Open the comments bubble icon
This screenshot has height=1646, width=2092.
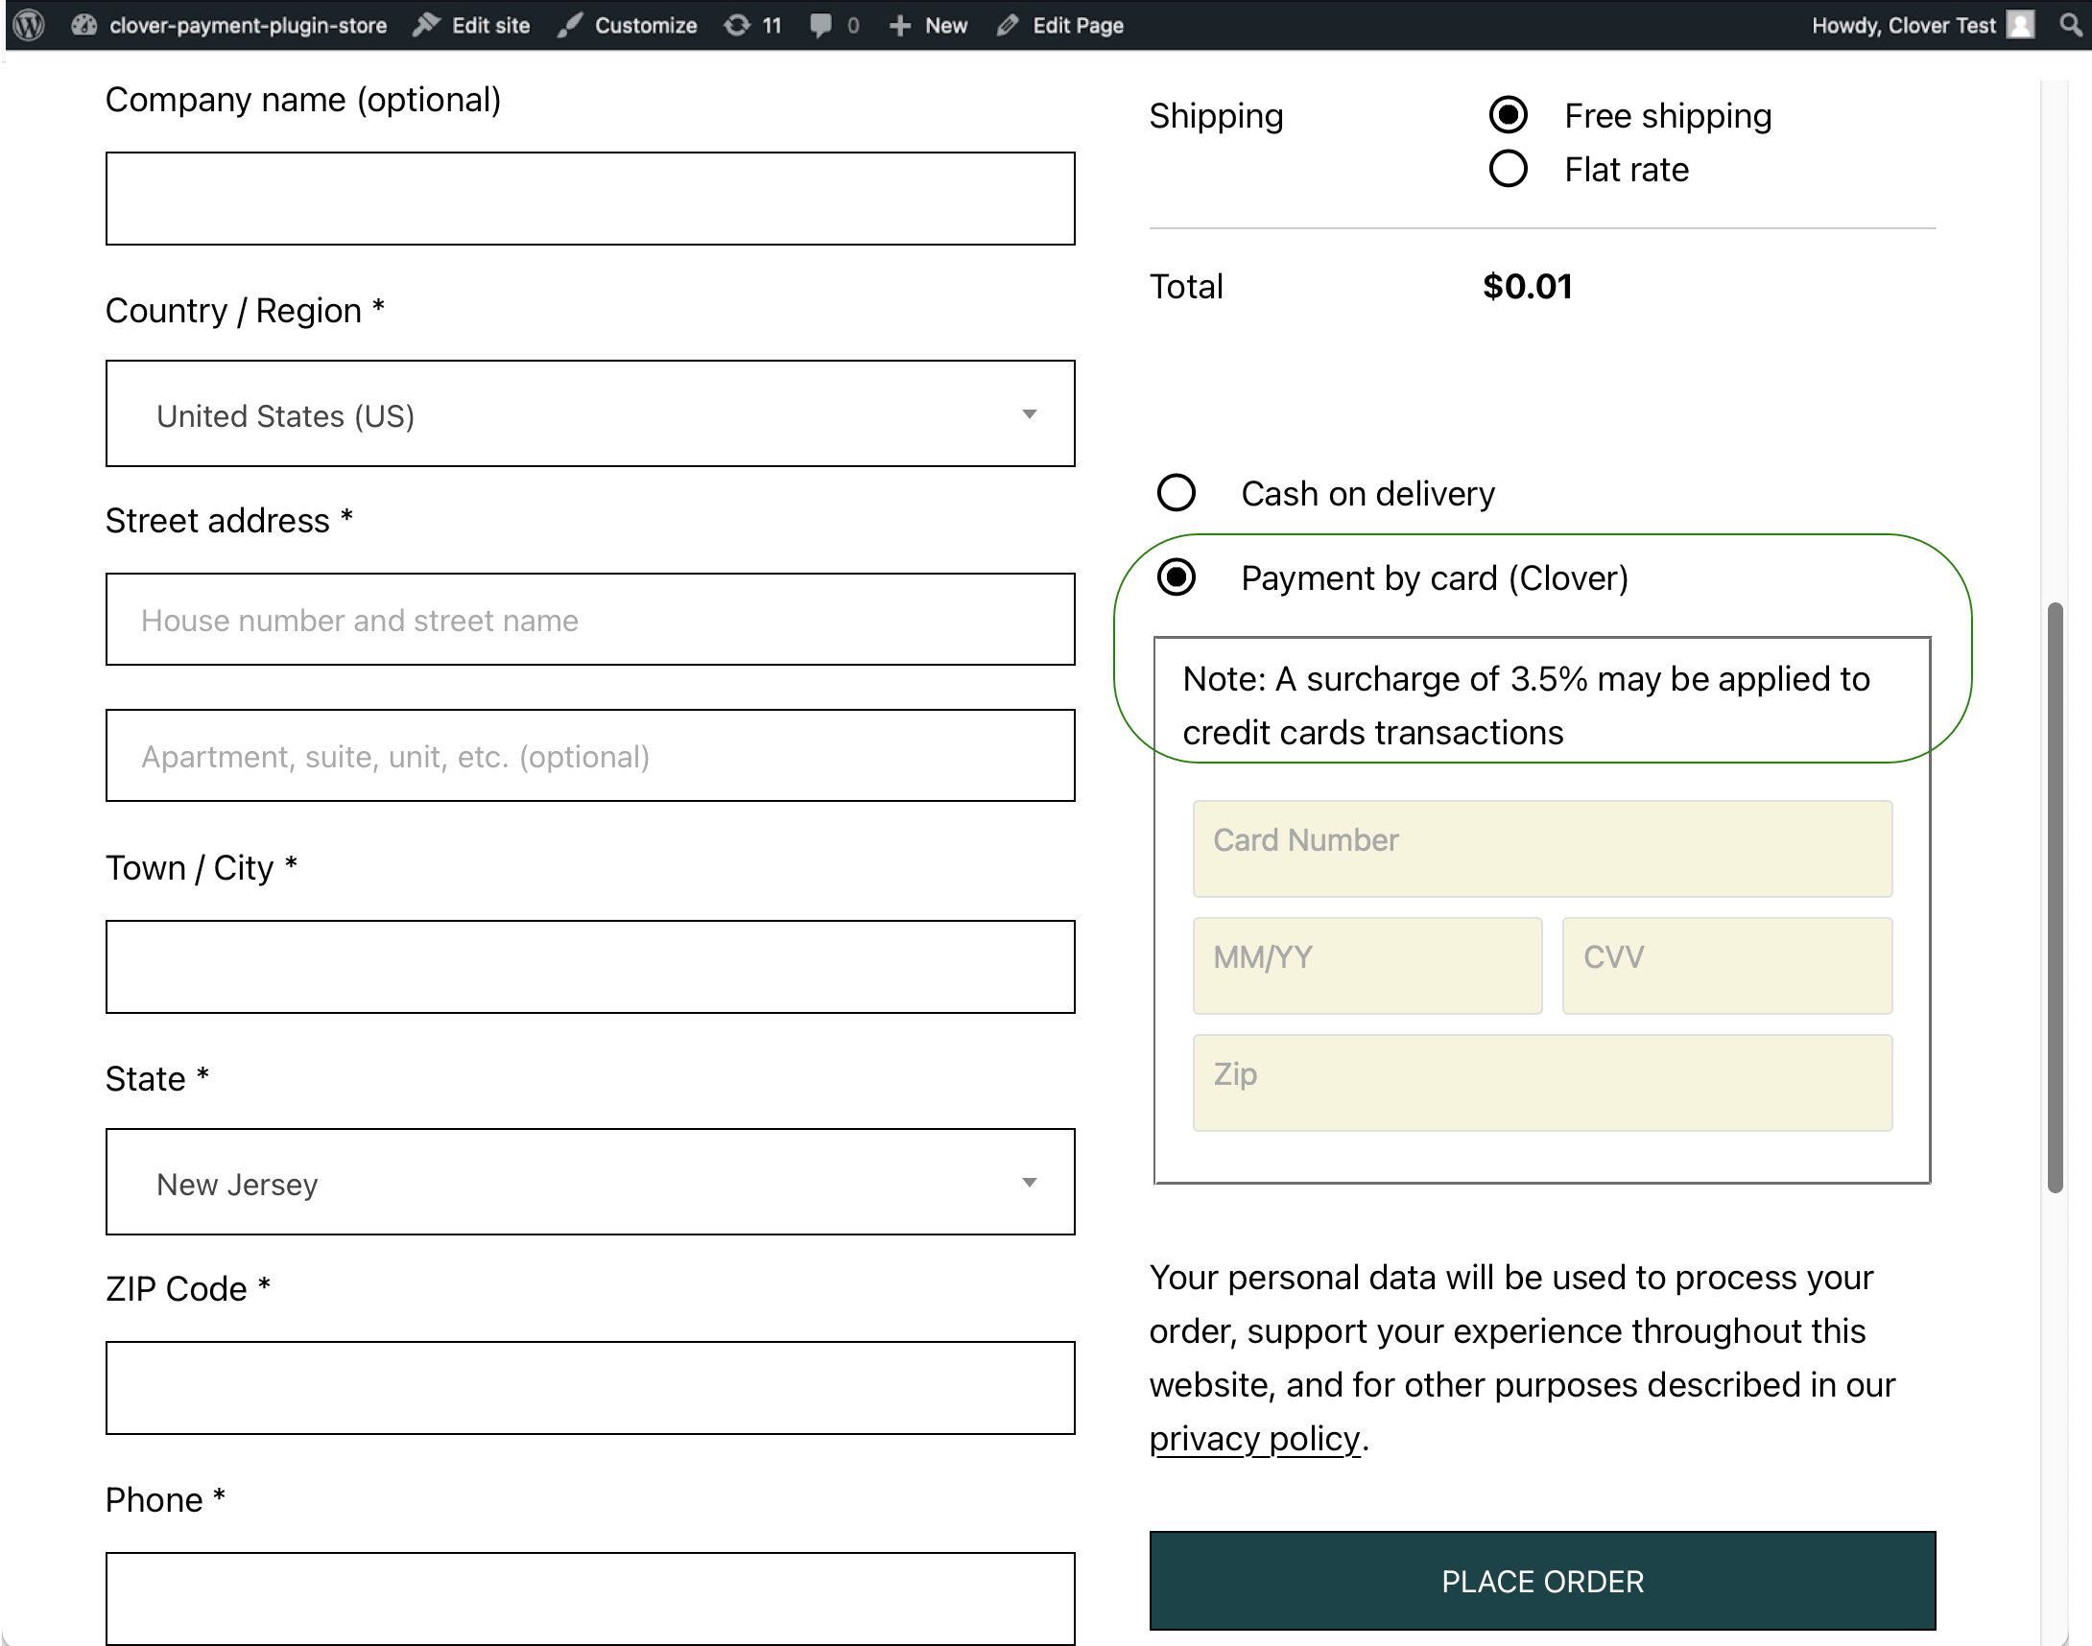point(821,25)
